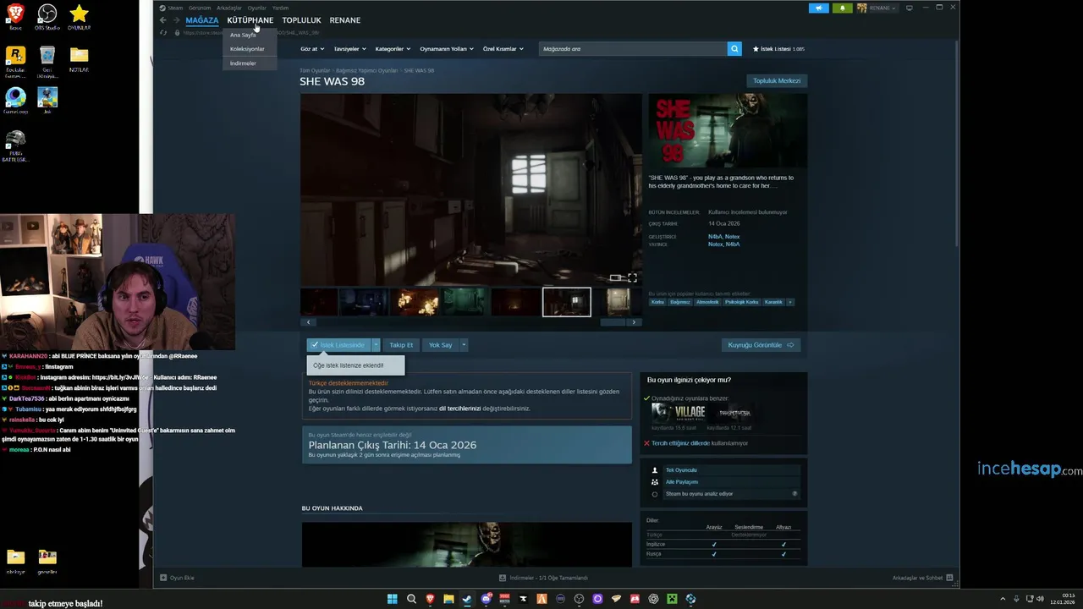The height and width of the screenshot is (609, 1083).
Task: Open the İstek Listesi link
Action: [778, 49]
